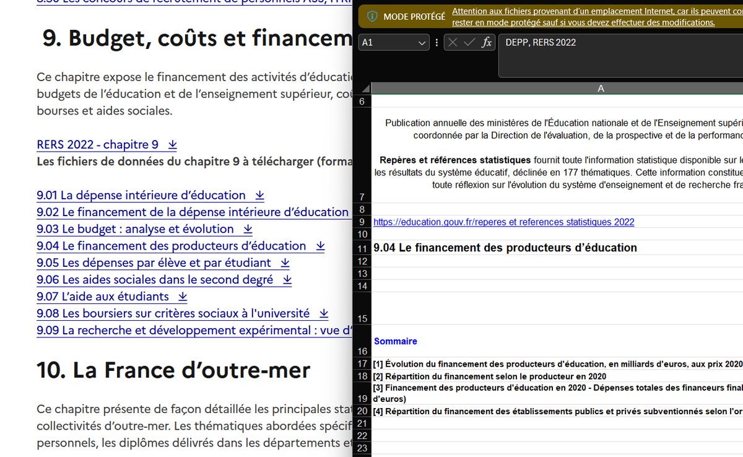Click the Insert Function fx icon
The image size is (743, 457).
[487, 42]
